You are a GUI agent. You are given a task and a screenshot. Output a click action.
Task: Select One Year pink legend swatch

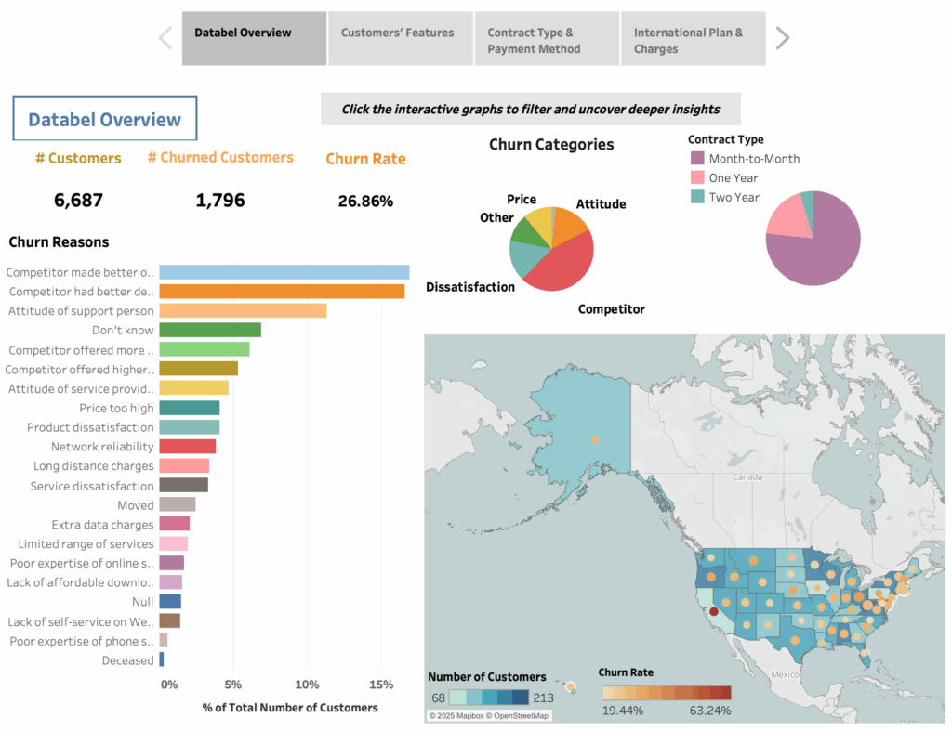[697, 178]
